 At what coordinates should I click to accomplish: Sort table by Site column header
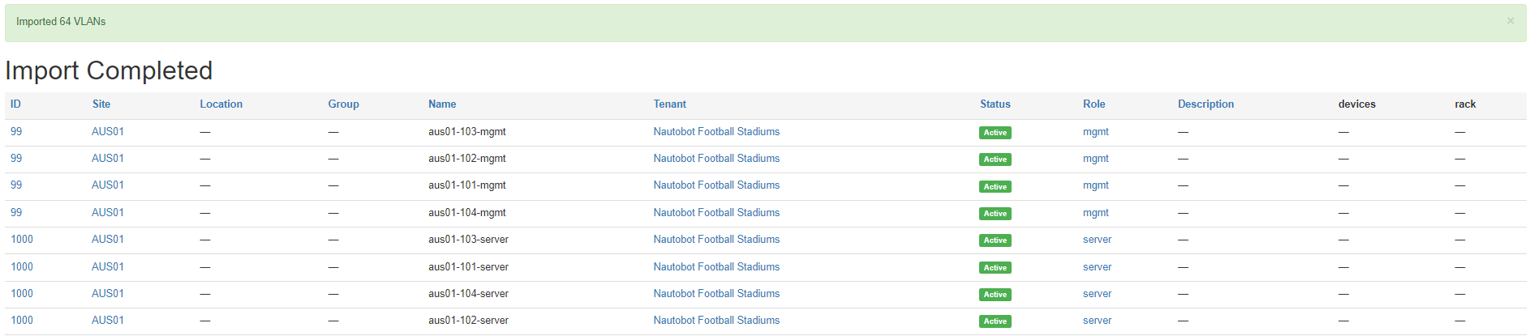[x=101, y=104]
